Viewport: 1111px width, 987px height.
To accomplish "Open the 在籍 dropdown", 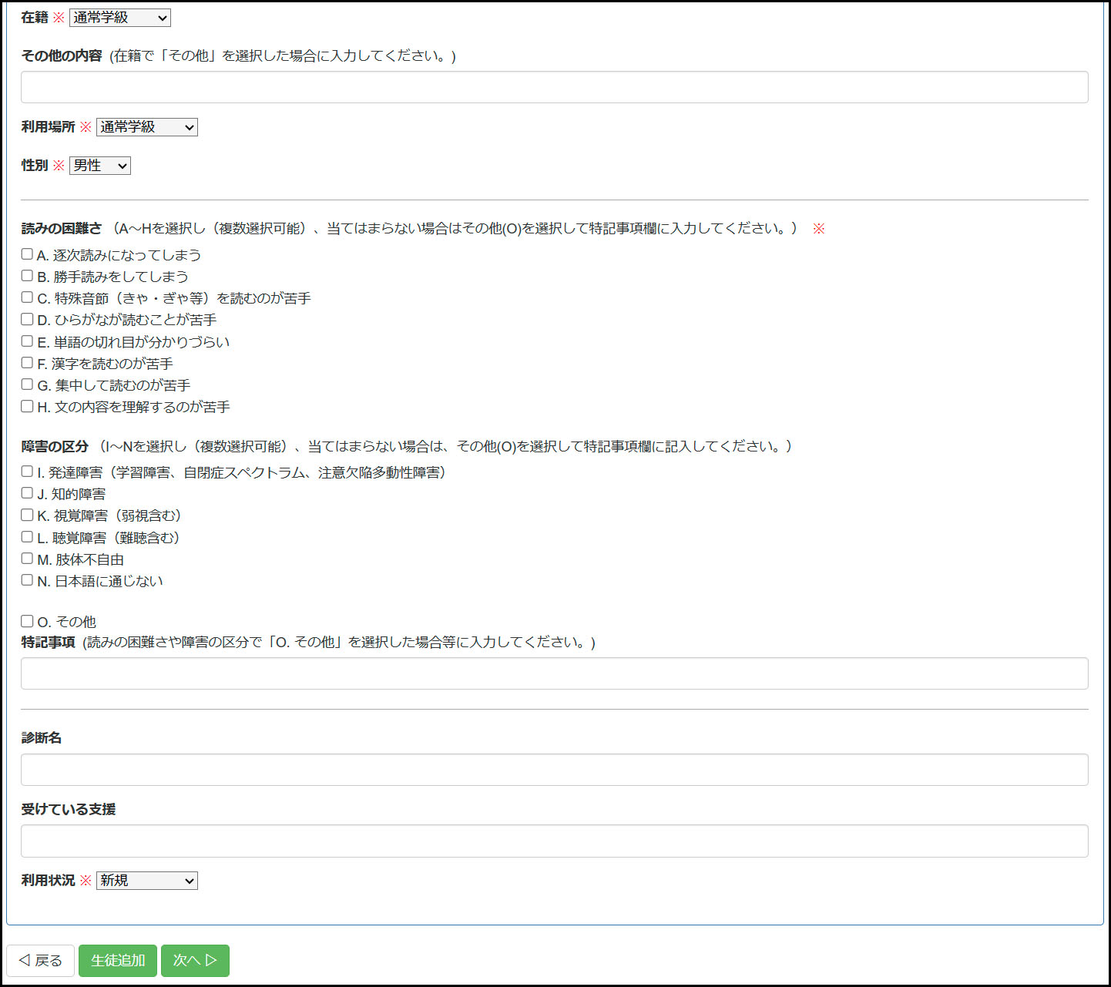I will tap(119, 18).
